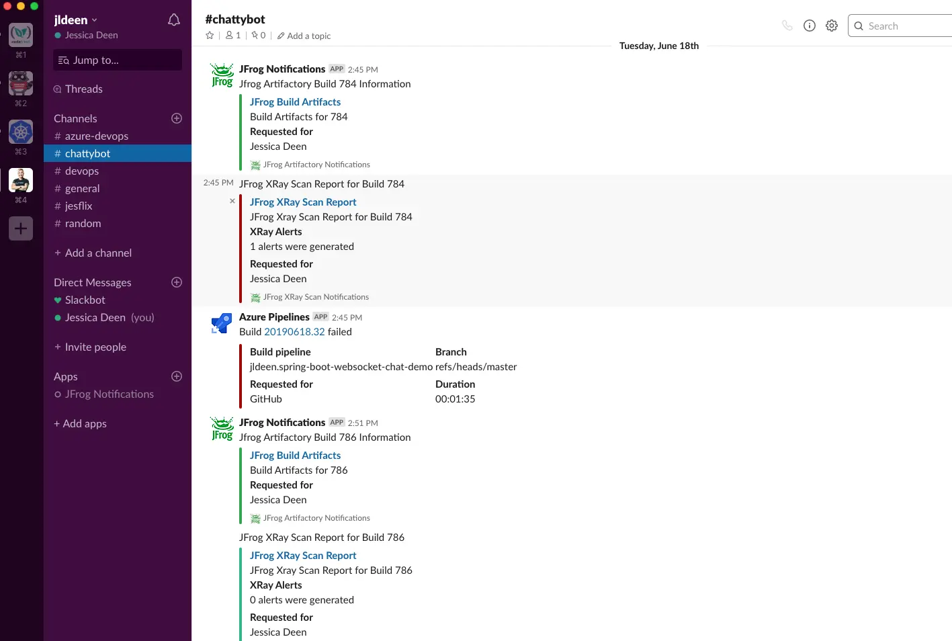Open the JFrog Notifications app in sidebar
Viewport: 952px width, 641px height.
point(110,394)
